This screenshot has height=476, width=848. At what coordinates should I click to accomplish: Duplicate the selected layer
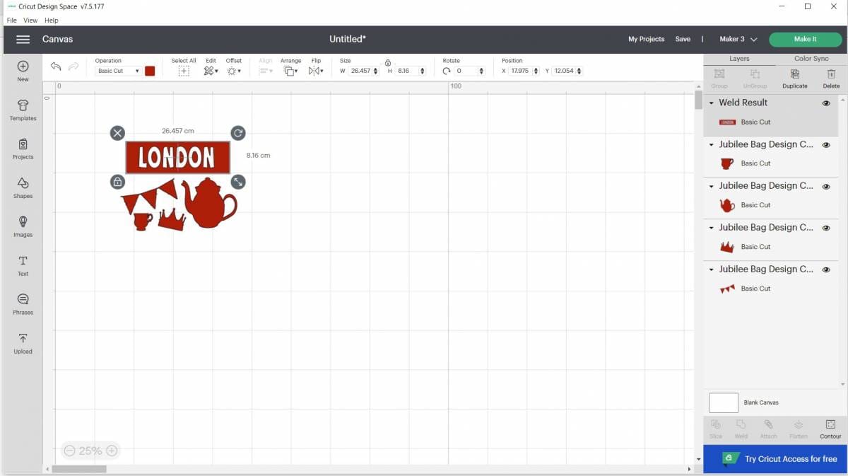794,78
